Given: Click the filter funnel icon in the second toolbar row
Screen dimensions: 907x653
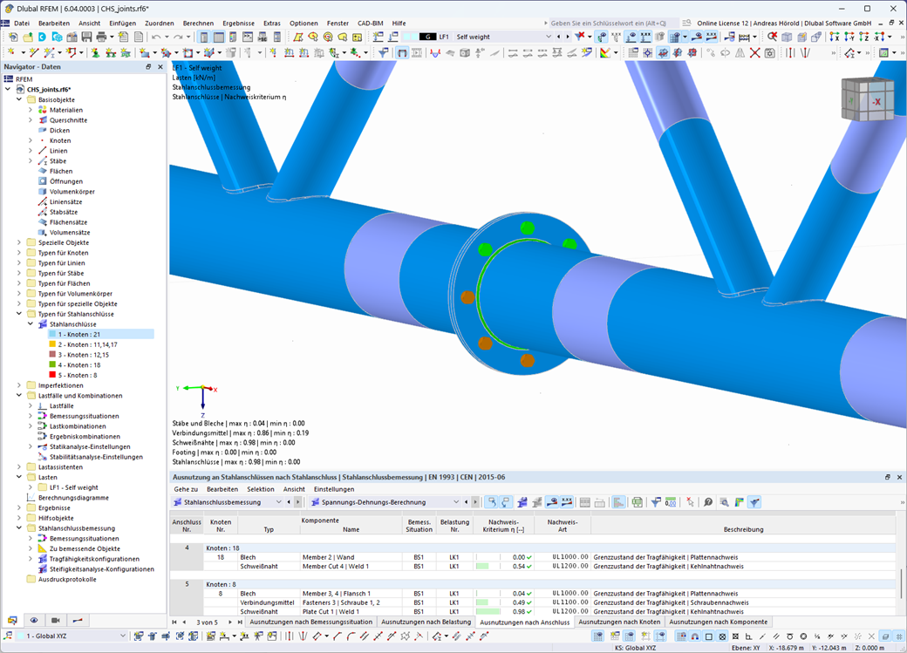Looking at the screenshot, I should 383,52.
